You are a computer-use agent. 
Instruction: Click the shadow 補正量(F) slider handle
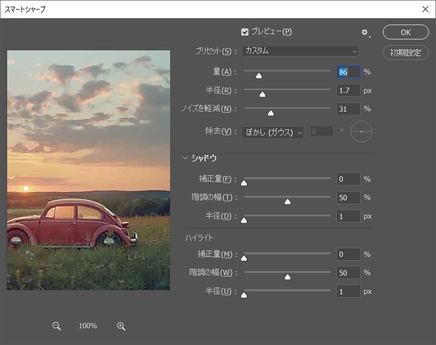tap(244, 183)
